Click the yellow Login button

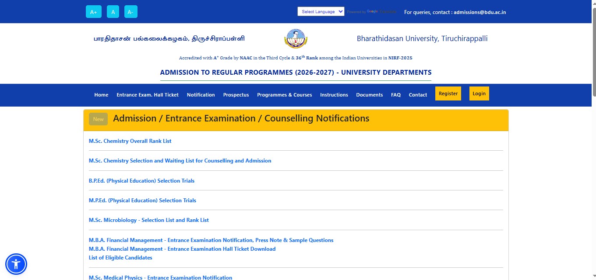click(x=479, y=93)
